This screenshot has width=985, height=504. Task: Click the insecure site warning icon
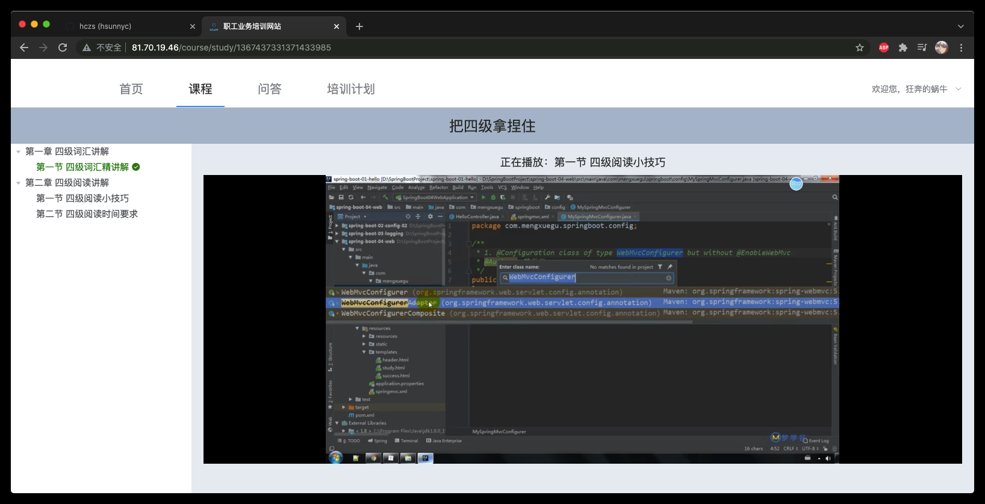coord(87,48)
